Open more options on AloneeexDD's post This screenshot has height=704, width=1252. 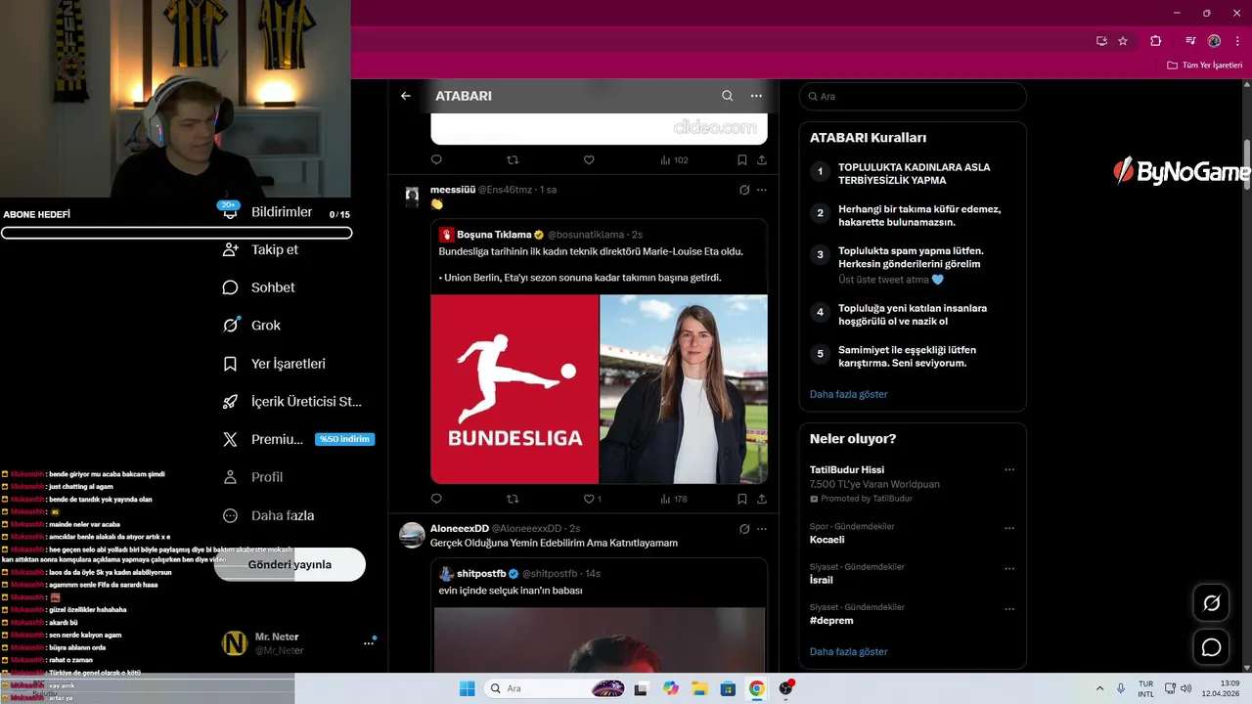tap(762, 529)
